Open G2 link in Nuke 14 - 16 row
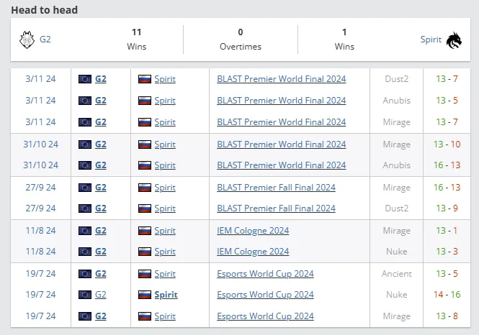479x335 pixels. pos(101,295)
